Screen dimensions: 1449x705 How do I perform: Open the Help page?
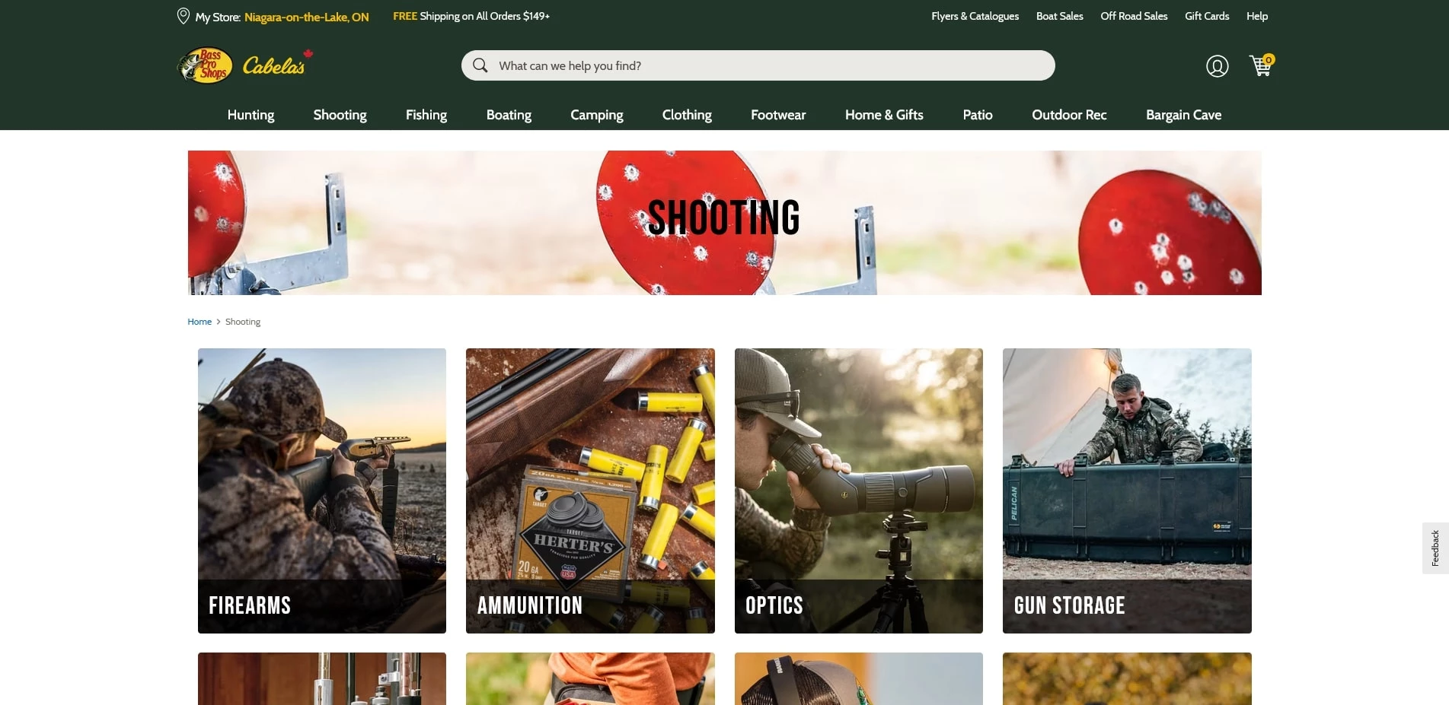[x=1256, y=16]
